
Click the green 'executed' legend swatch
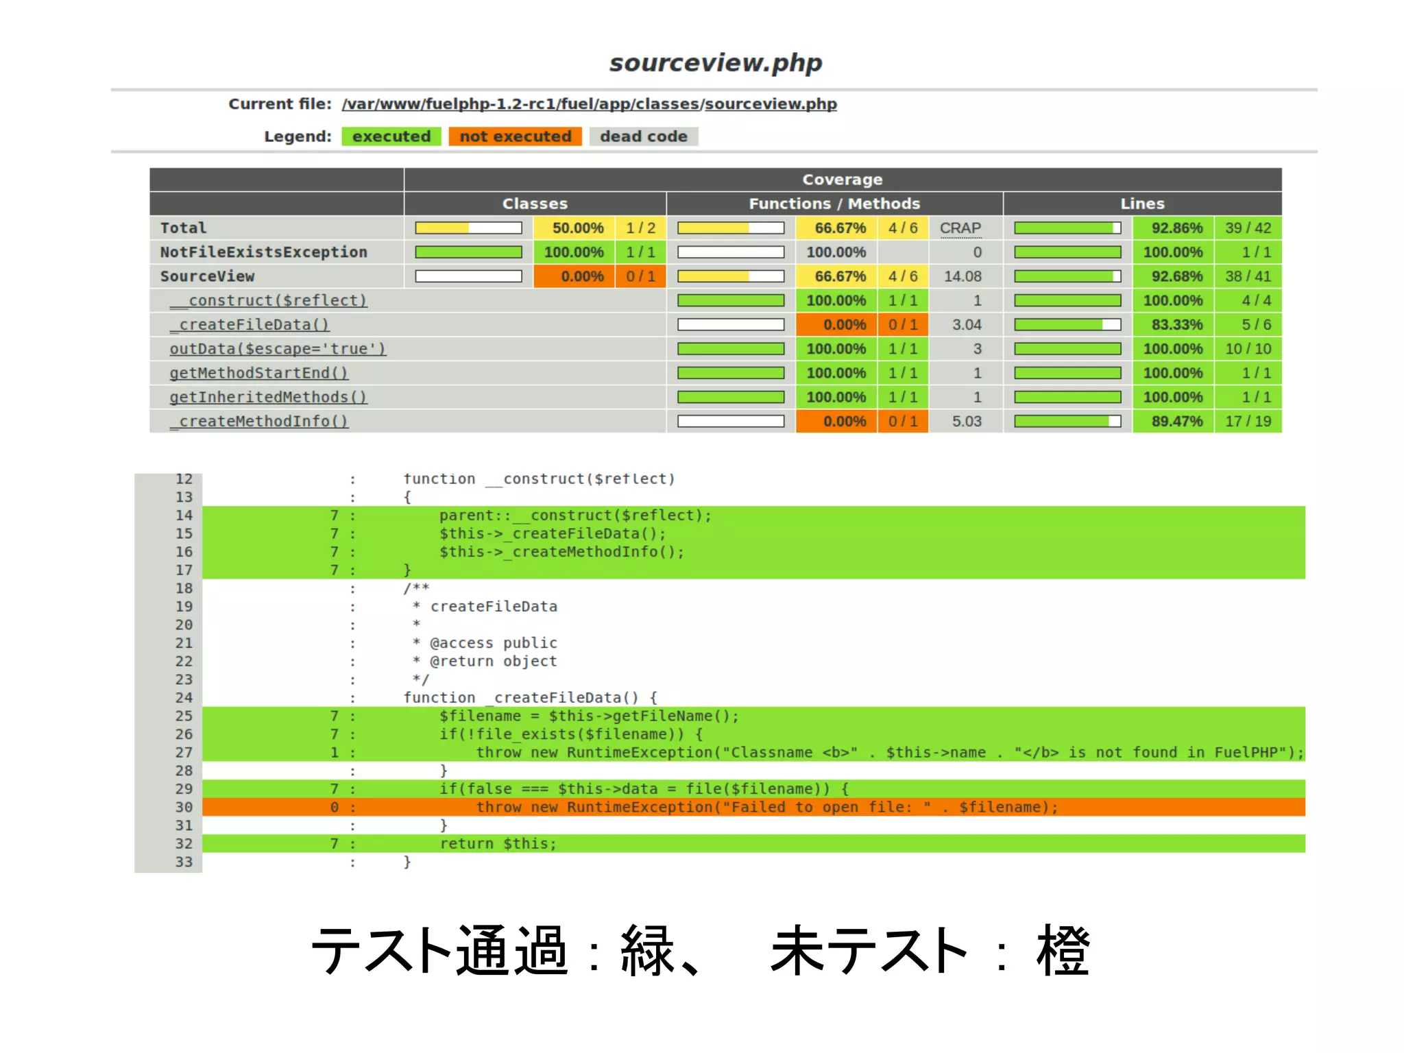tap(391, 136)
